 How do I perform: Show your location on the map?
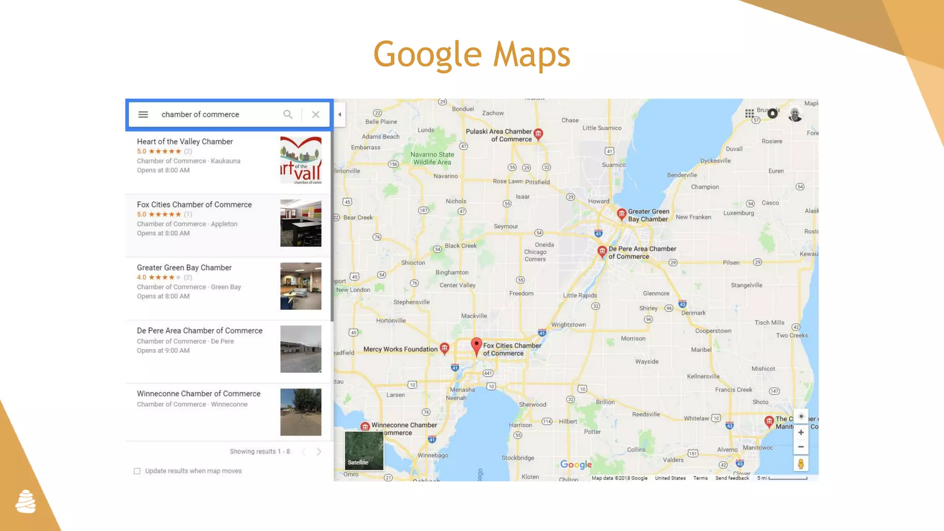point(801,416)
